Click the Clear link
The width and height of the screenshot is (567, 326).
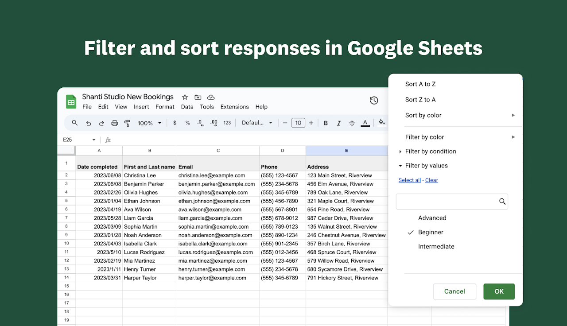coord(431,180)
